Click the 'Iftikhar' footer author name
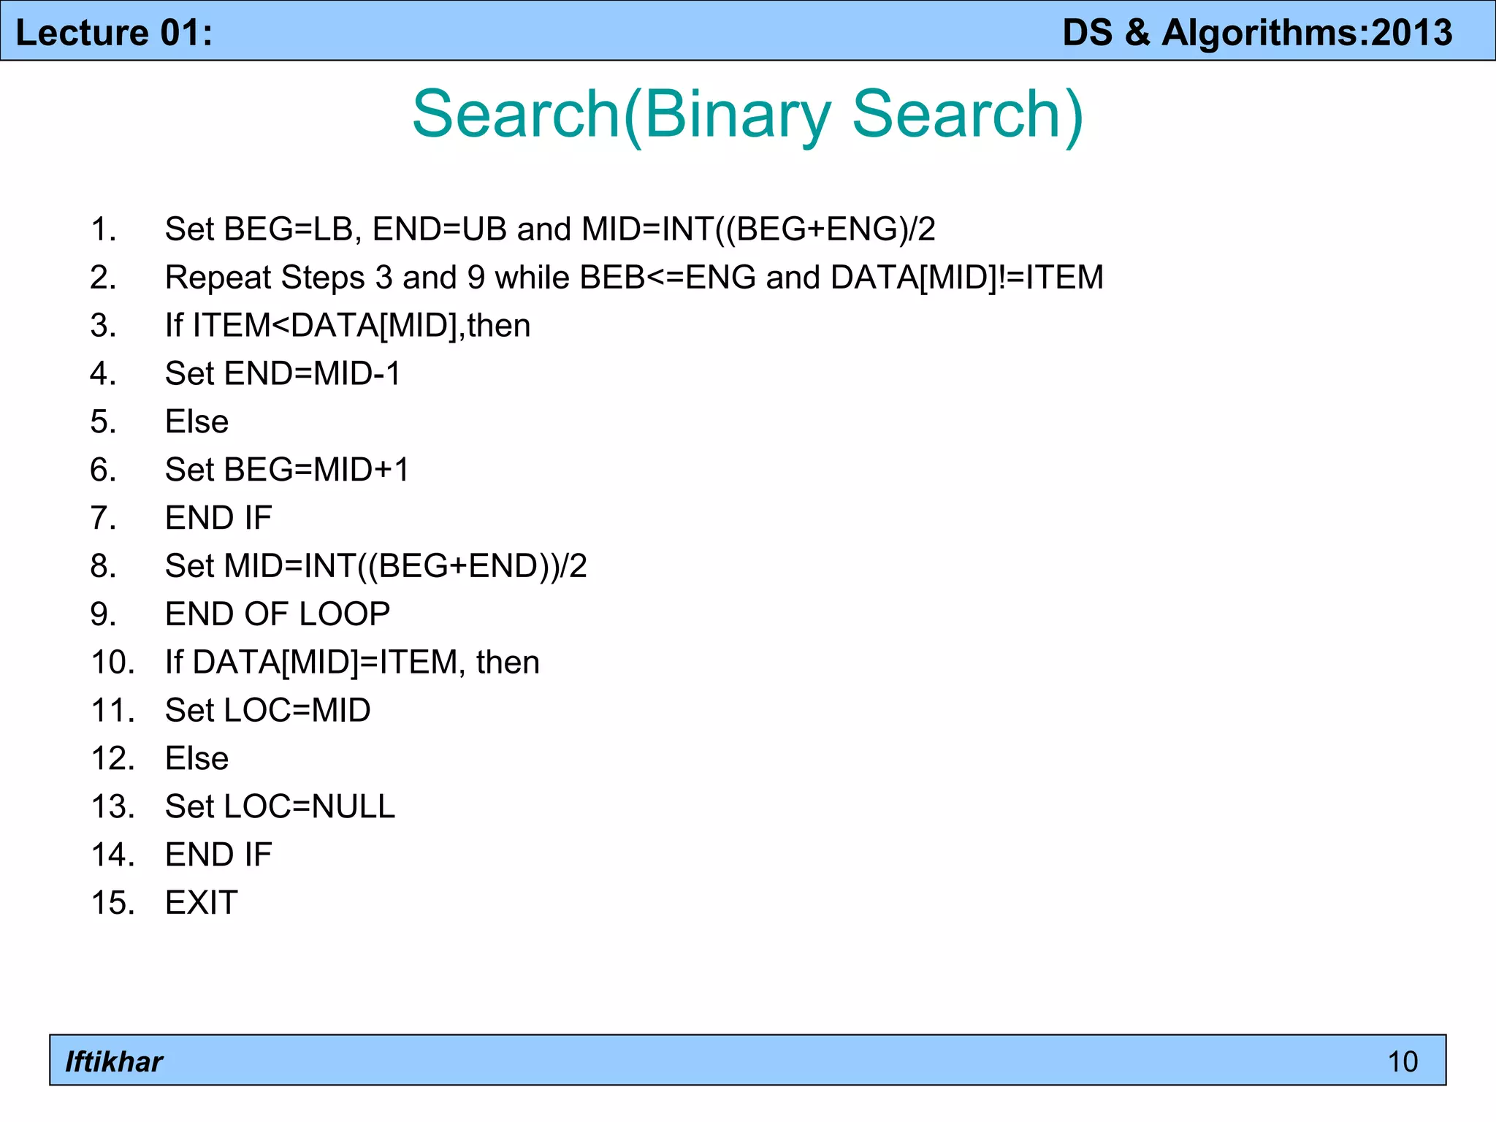1496x1122 pixels. [114, 1061]
